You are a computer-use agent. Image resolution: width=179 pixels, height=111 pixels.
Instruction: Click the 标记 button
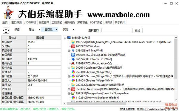point(17,30)
